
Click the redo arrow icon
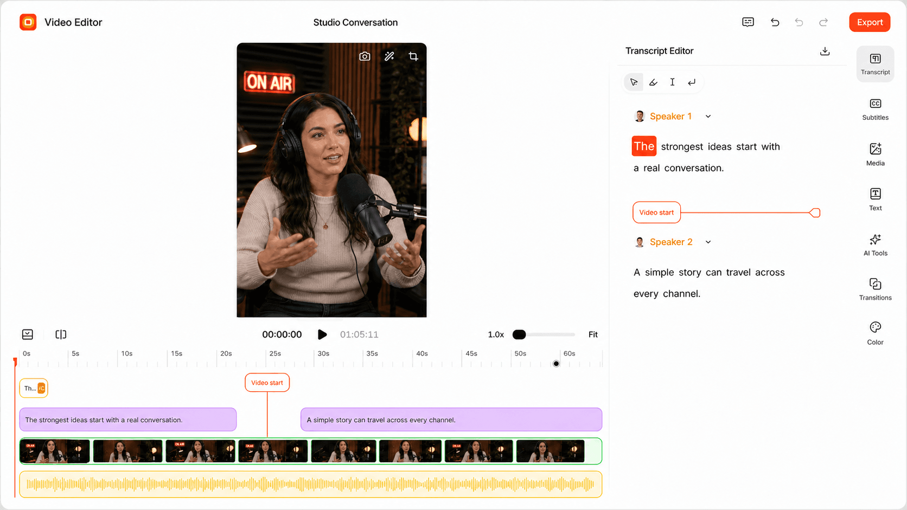[x=823, y=22]
